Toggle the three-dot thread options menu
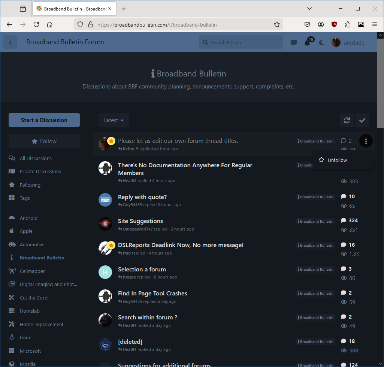 point(366,141)
